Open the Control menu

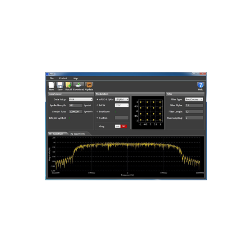[63, 78]
